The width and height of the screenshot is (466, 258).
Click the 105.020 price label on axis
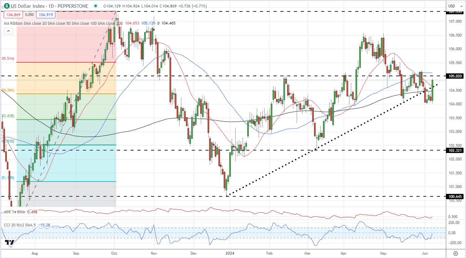click(455, 76)
